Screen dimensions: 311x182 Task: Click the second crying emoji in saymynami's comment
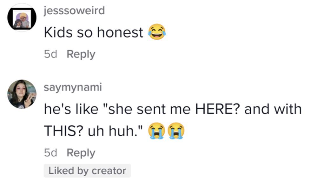(176, 131)
